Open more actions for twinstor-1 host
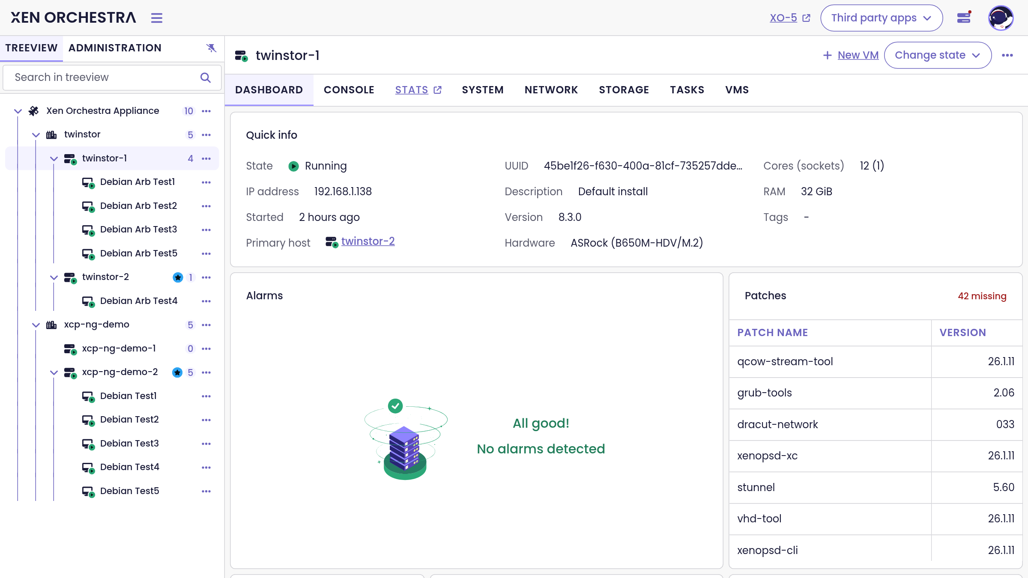Viewport: 1028px width, 578px height. pyautogui.click(x=206, y=159)
